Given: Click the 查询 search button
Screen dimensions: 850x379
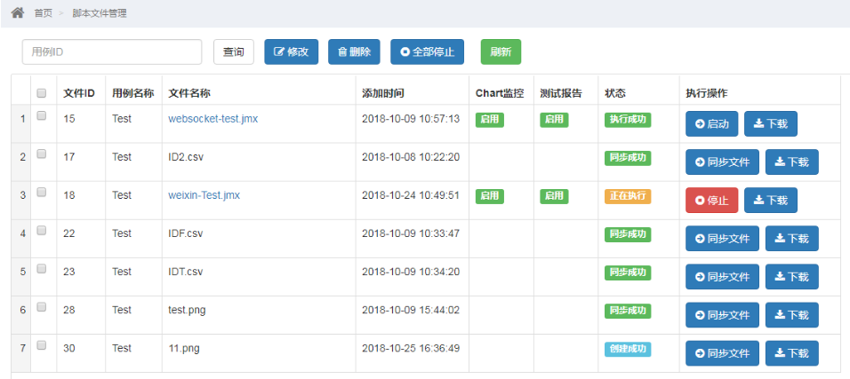Looking at the screenshot, I should coord(234,52).
